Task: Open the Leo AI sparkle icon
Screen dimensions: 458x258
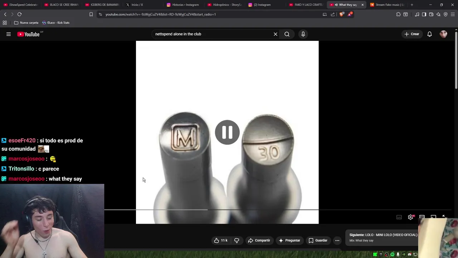Action: 438,14
